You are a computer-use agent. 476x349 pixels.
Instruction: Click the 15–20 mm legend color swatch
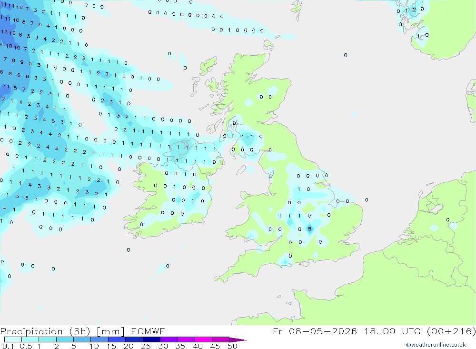point(117,339)
